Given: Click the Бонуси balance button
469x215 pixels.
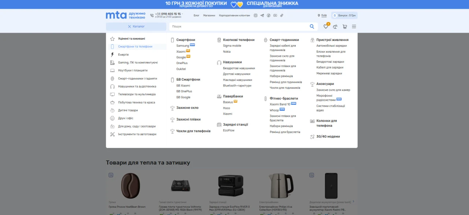Looking at the screenshot, I should 344,15.
